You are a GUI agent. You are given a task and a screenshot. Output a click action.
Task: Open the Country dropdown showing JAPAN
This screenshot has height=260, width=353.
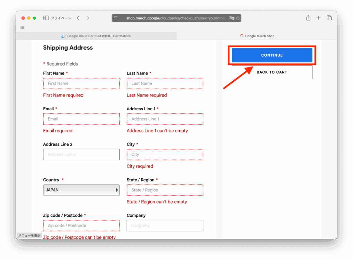(81, 190)
